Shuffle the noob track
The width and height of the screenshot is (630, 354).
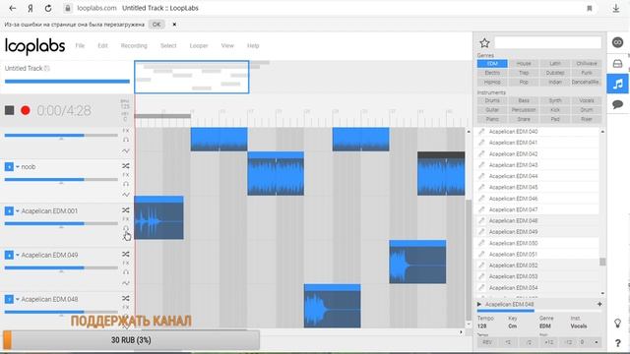point(126,166)
